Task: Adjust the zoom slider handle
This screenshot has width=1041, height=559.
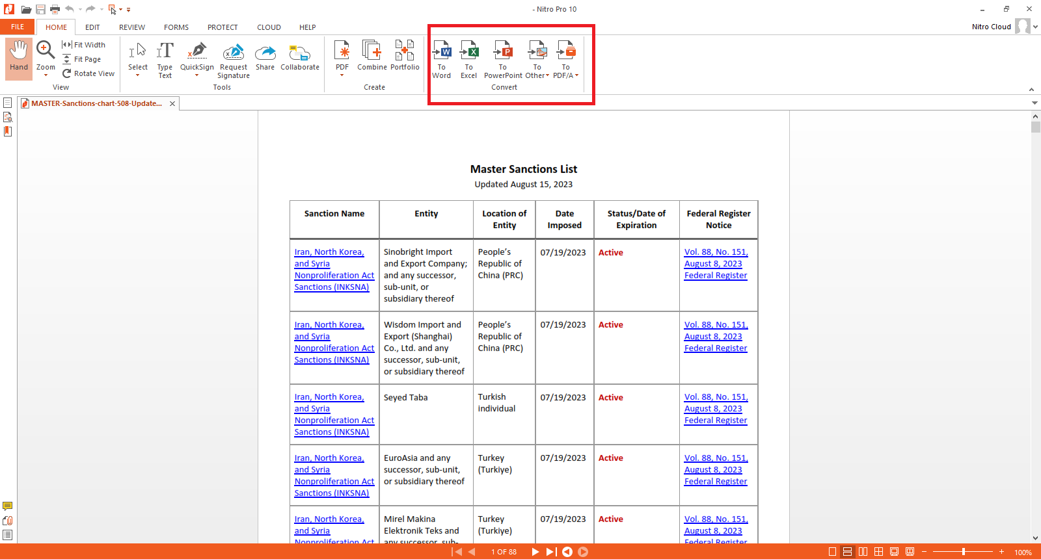Action: coord(963,552)
